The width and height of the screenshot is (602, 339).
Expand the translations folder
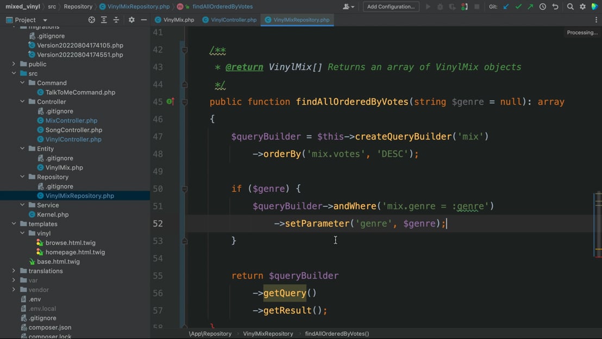tap(14, 271)
